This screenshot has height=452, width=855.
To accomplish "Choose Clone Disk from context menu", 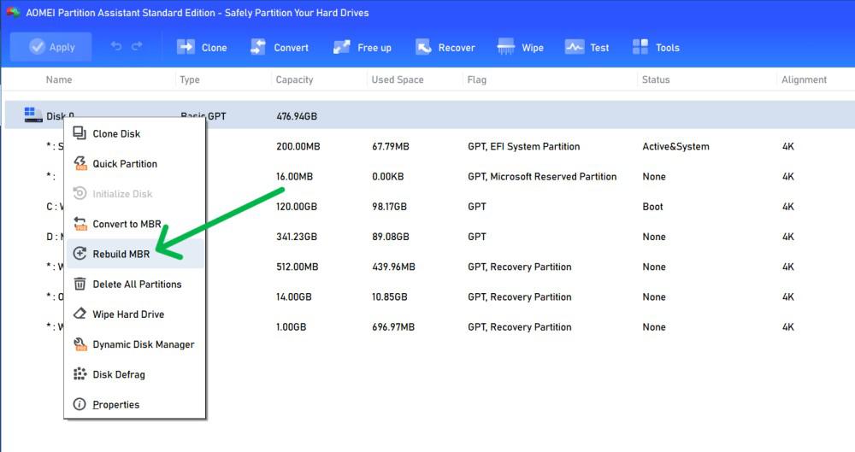I will [135, 133].
